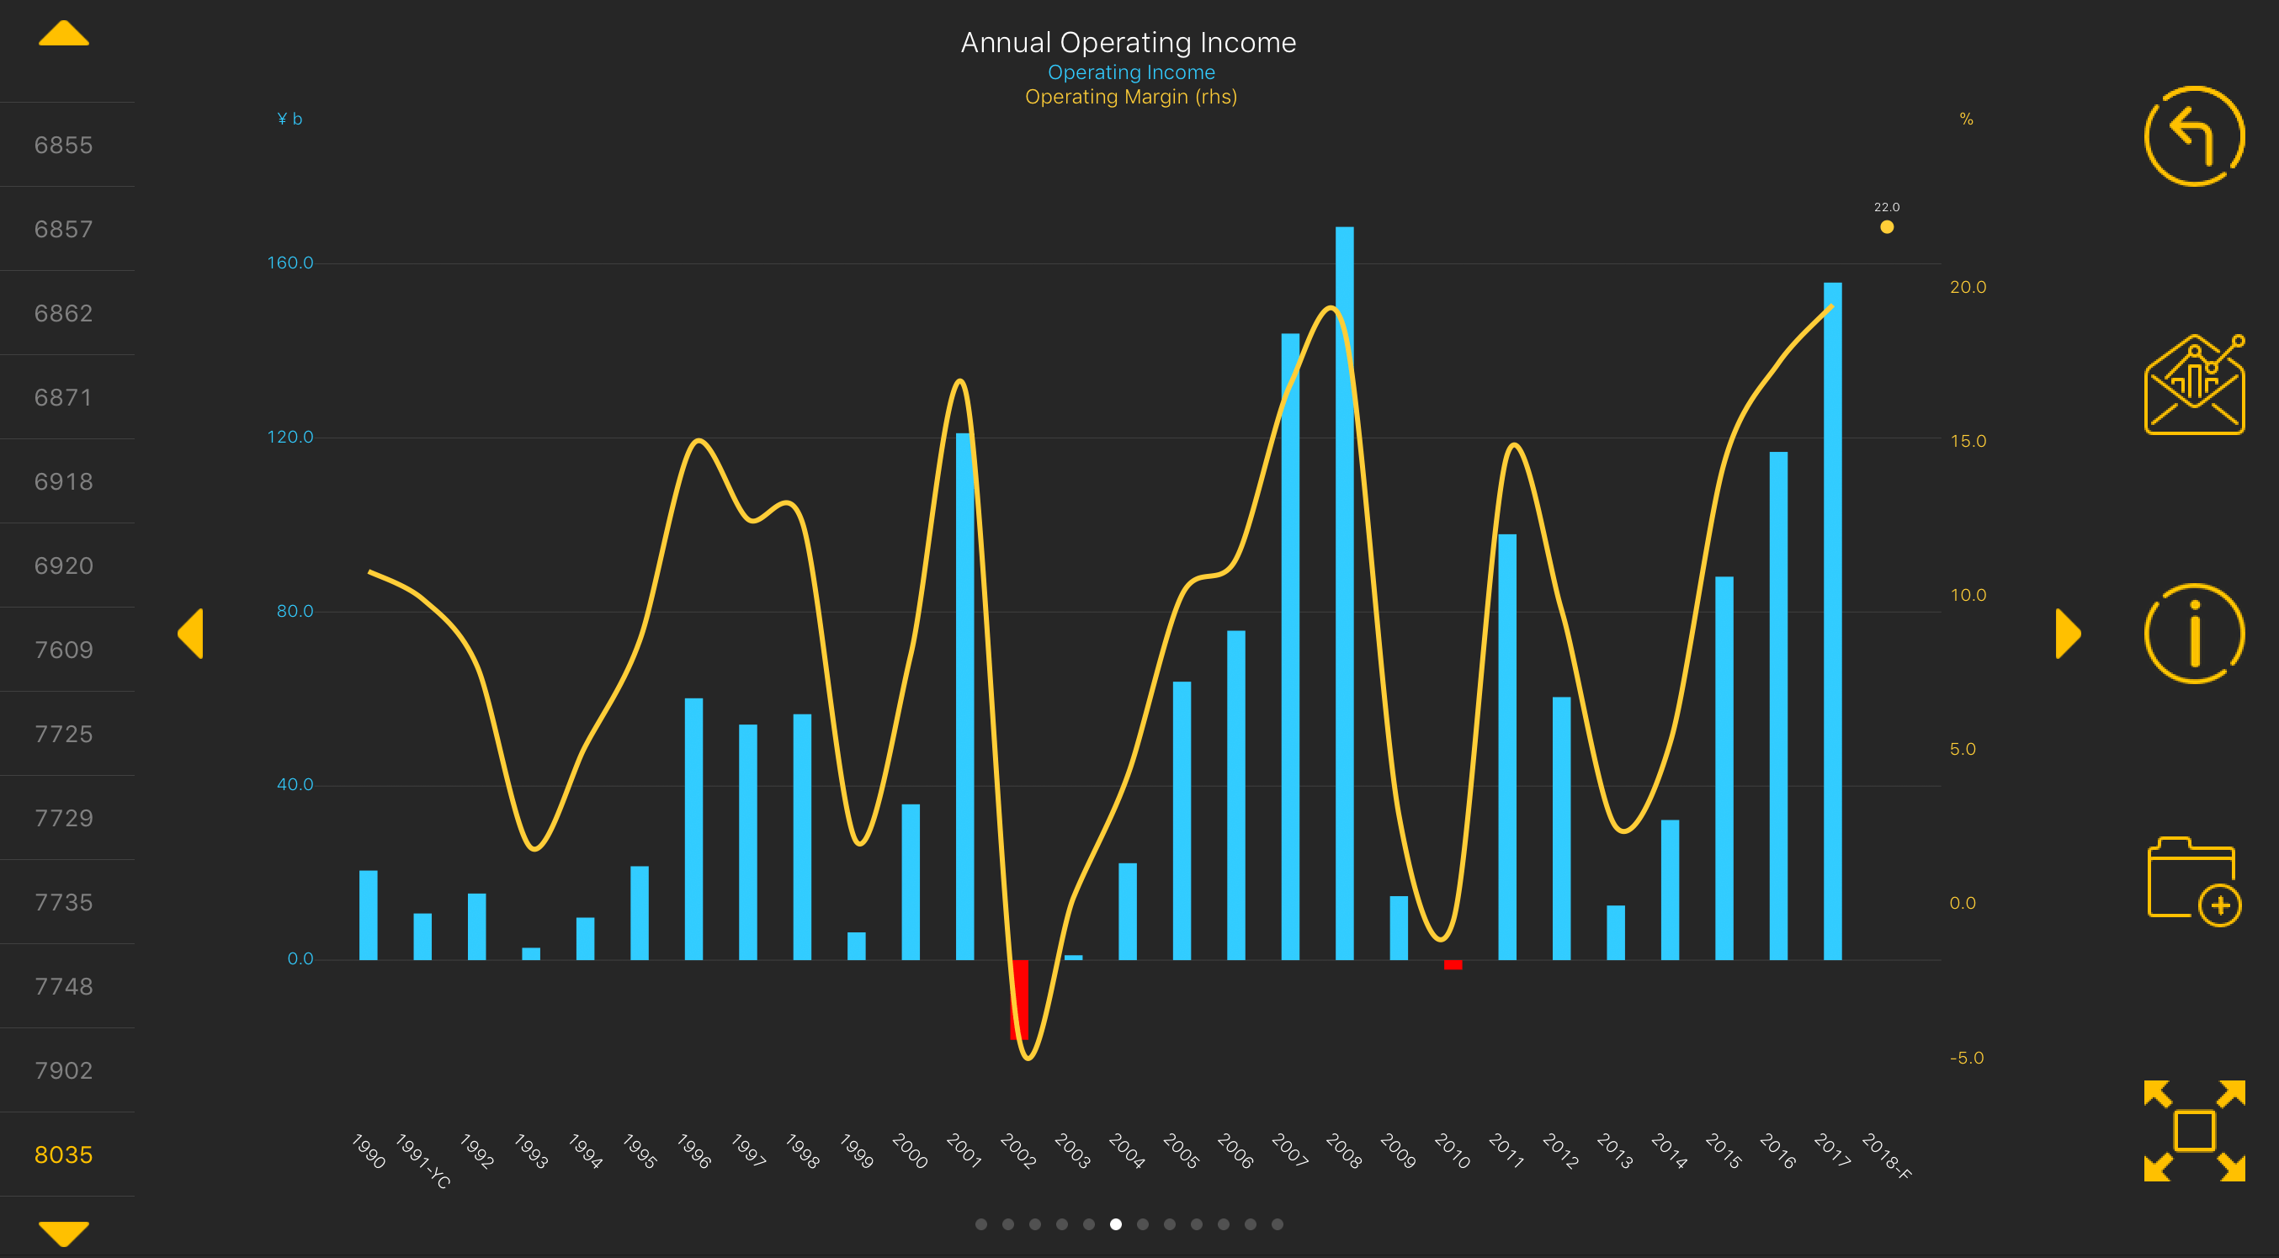Toggle fullscreen with the expand arrows icon
The height and width of the screenshot is (1258, 2279).
coord(2193,1131)
